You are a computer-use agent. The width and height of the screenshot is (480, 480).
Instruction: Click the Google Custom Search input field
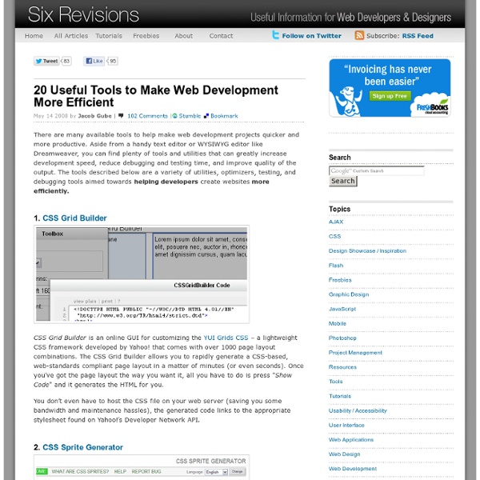coord(377,171)
